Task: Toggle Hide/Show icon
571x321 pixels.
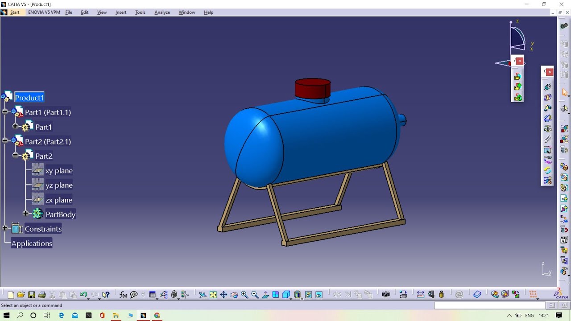Action: [308, 295]
